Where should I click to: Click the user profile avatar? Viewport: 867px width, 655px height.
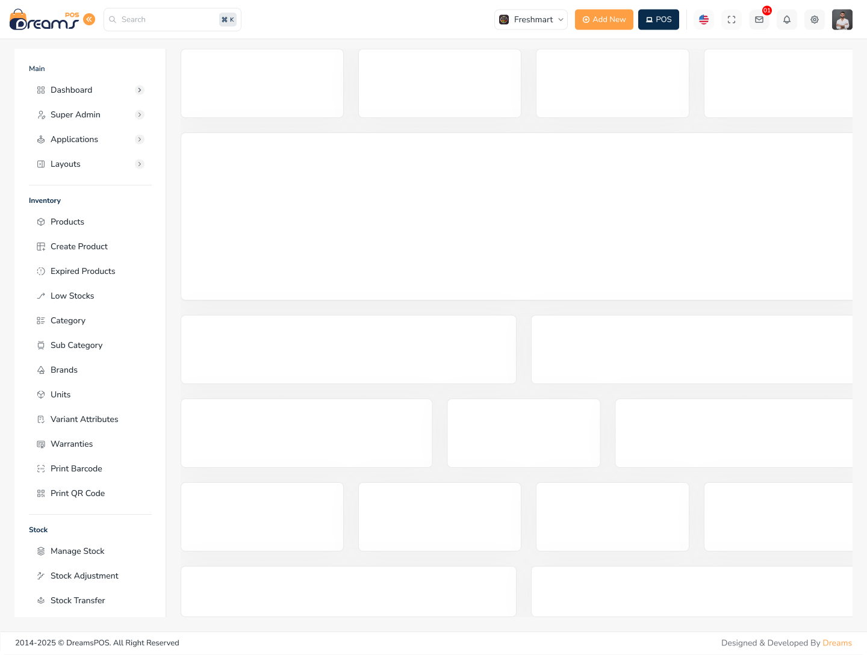coord(842,19)
